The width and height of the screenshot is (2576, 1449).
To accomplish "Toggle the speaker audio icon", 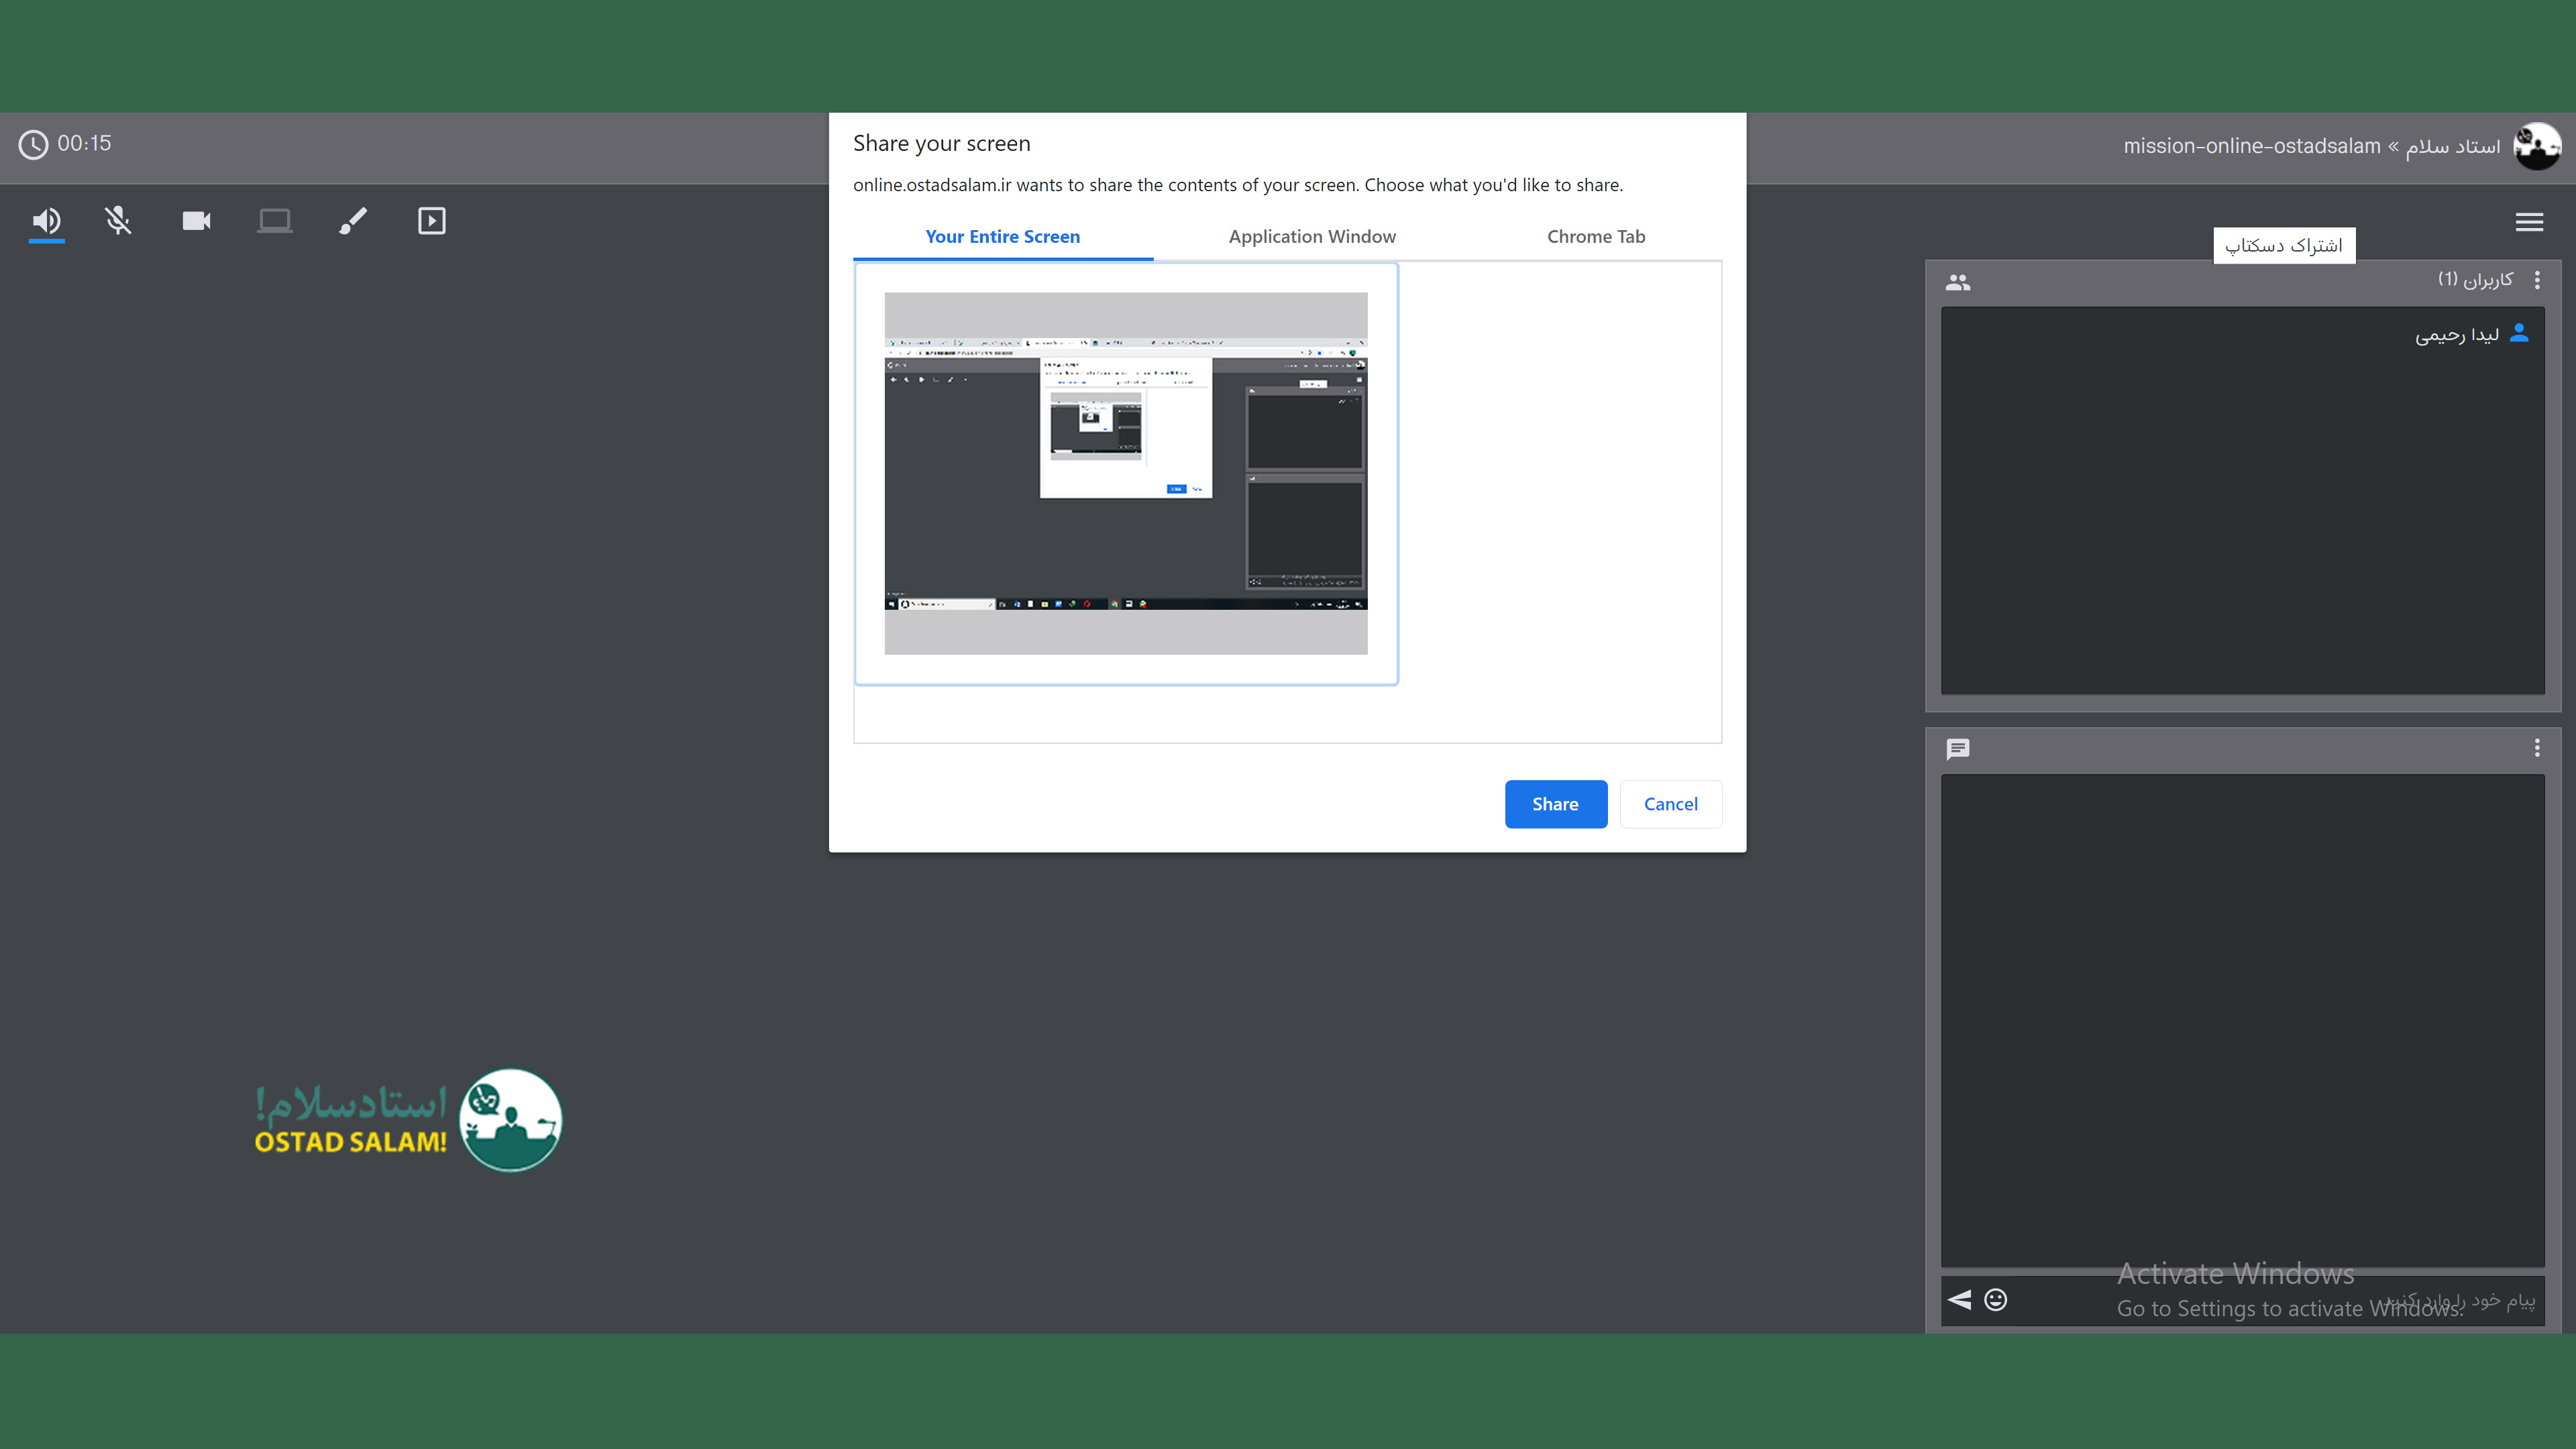I will click(x=46, y=220).
